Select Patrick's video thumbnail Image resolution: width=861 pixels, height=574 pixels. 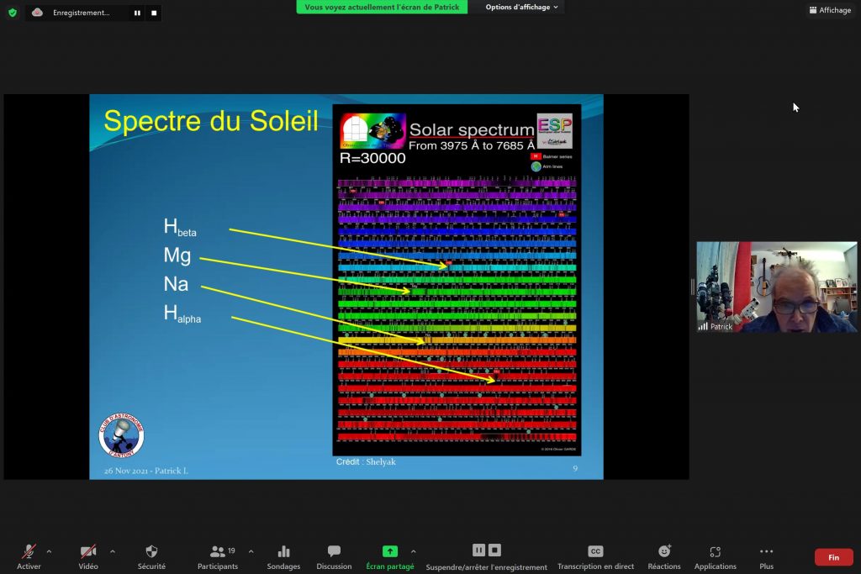pyautogui.click(x=776, y=287)
